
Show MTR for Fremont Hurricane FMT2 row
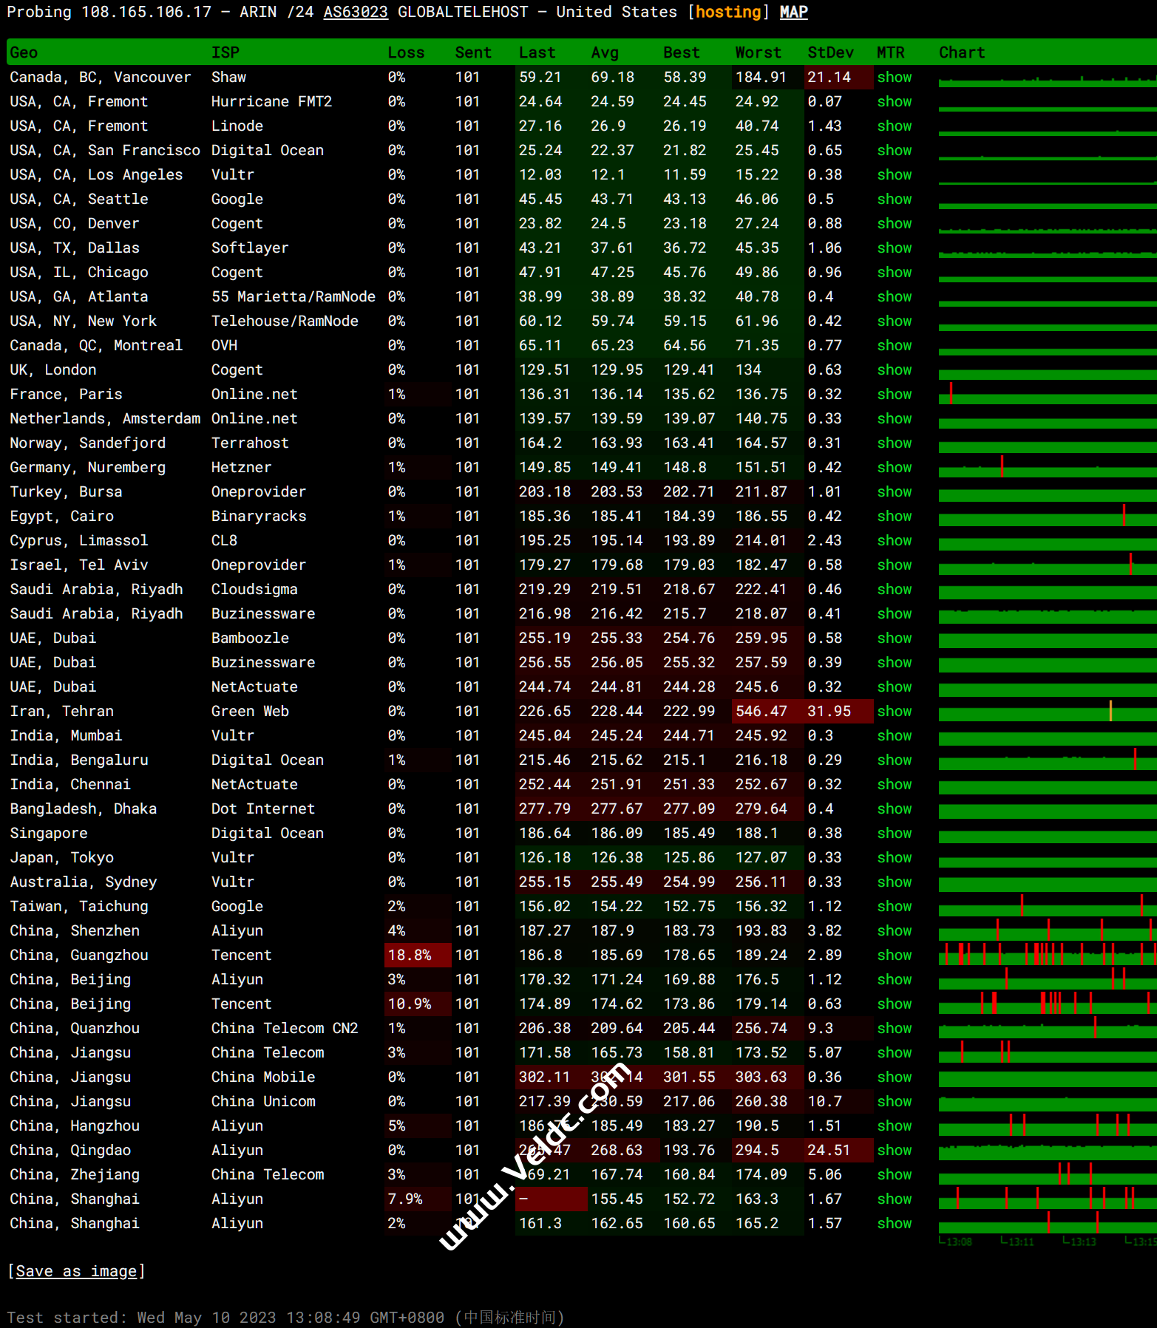tap(894, 101)
